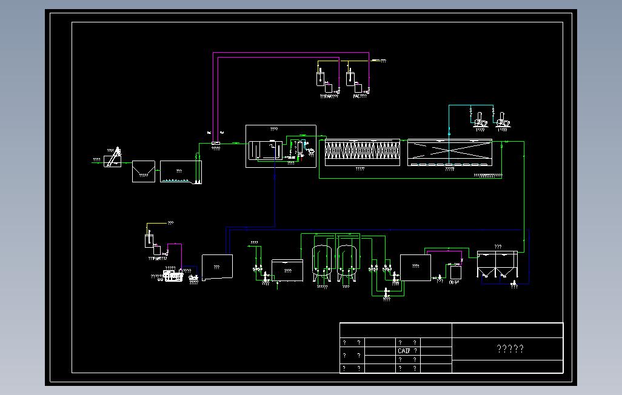The width and height of the screenshot is (622, 395).
Task: Select mixer tank above the upper PAM label
Action: click(x=321, y=78)
